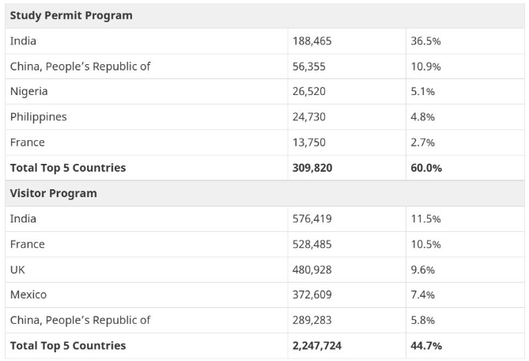529x361 pixels.
Task: Select the 2,247,724 total cell
Action: [317, 345]
